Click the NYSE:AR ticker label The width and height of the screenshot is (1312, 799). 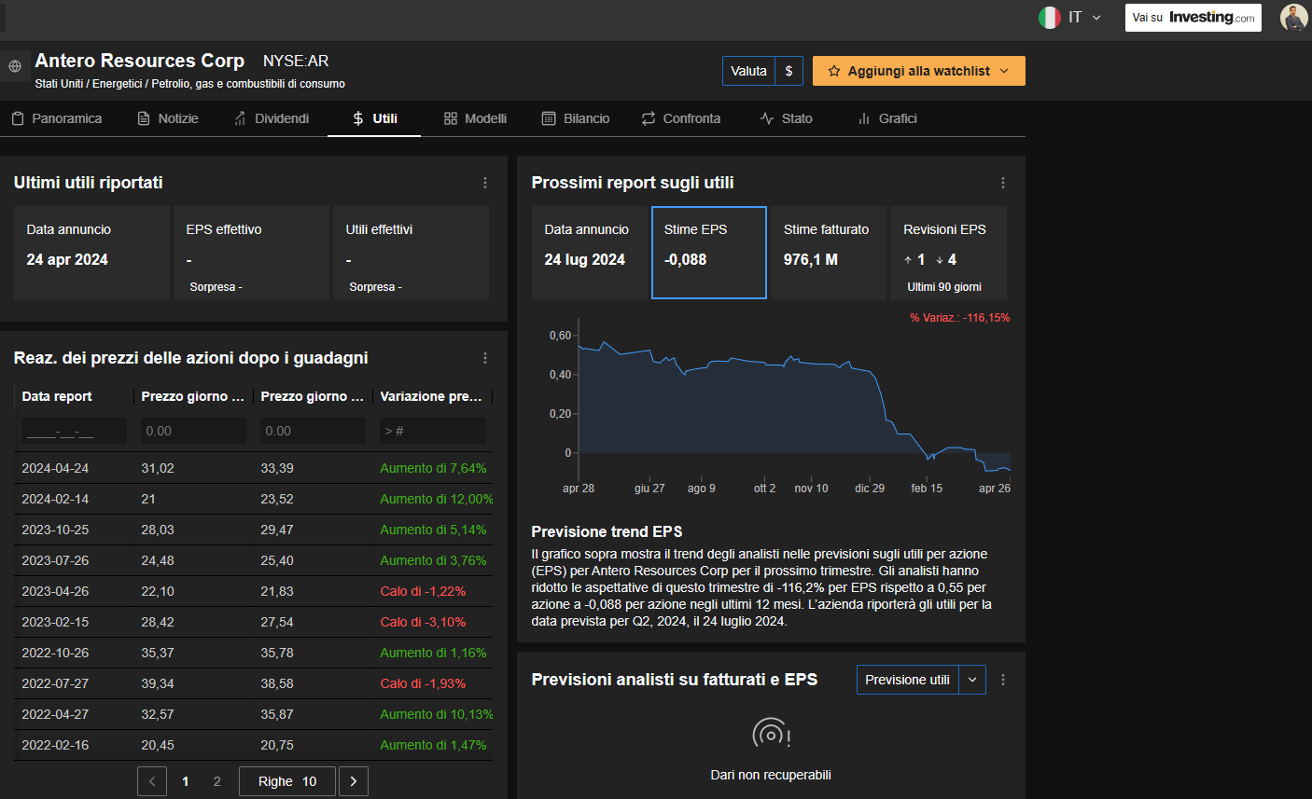pyautogui.click(x=296, y=61)
